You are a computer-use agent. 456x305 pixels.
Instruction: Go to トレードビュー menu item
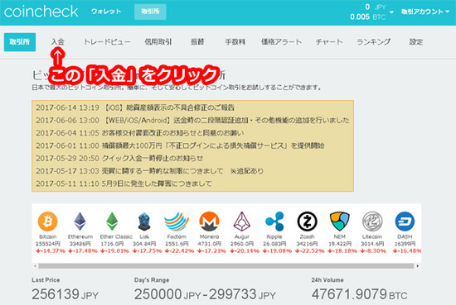pos(107,42)
